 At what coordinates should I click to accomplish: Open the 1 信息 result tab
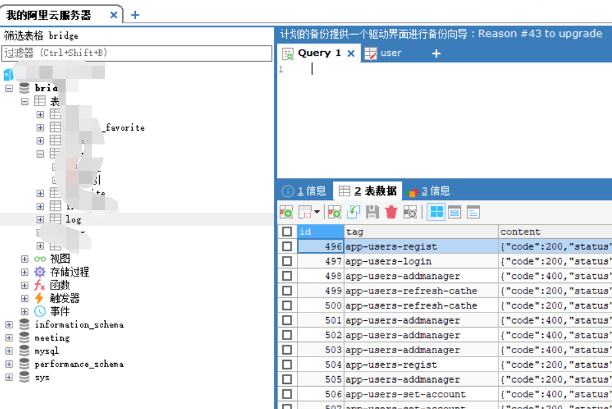click(305, 191)
